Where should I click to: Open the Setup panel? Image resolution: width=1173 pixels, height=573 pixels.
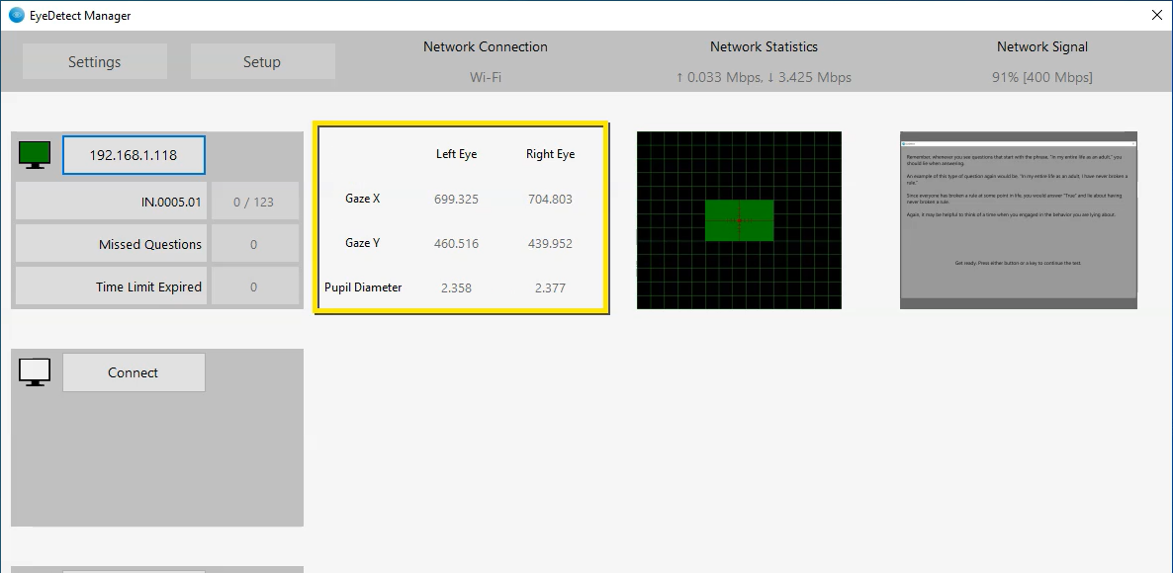262,61
